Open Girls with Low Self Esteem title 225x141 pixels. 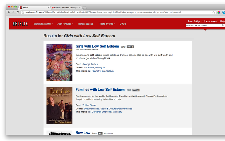97,46
